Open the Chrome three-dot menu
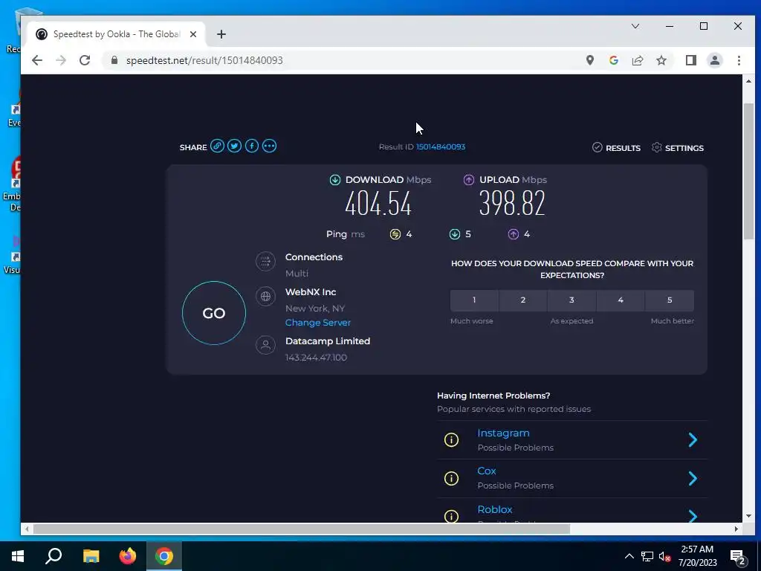Viewport: 761px width, 571px height. (x=739, y=60)
